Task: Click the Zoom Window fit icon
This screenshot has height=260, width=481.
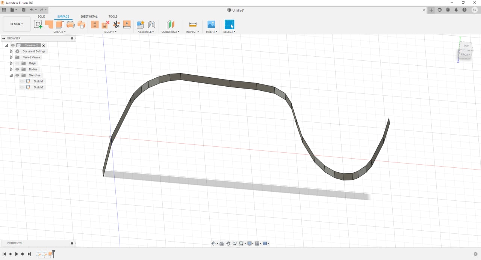Action: [242, 243]
